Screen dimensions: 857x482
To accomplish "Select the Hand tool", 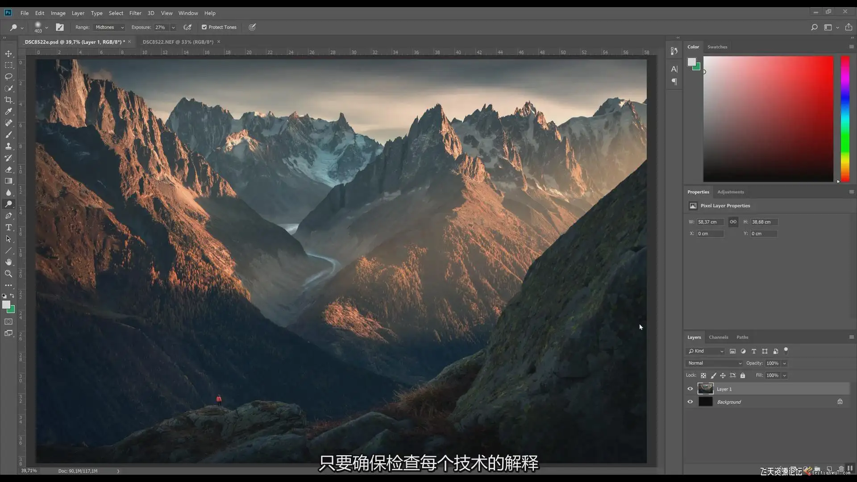I will [x=8, y=262].
